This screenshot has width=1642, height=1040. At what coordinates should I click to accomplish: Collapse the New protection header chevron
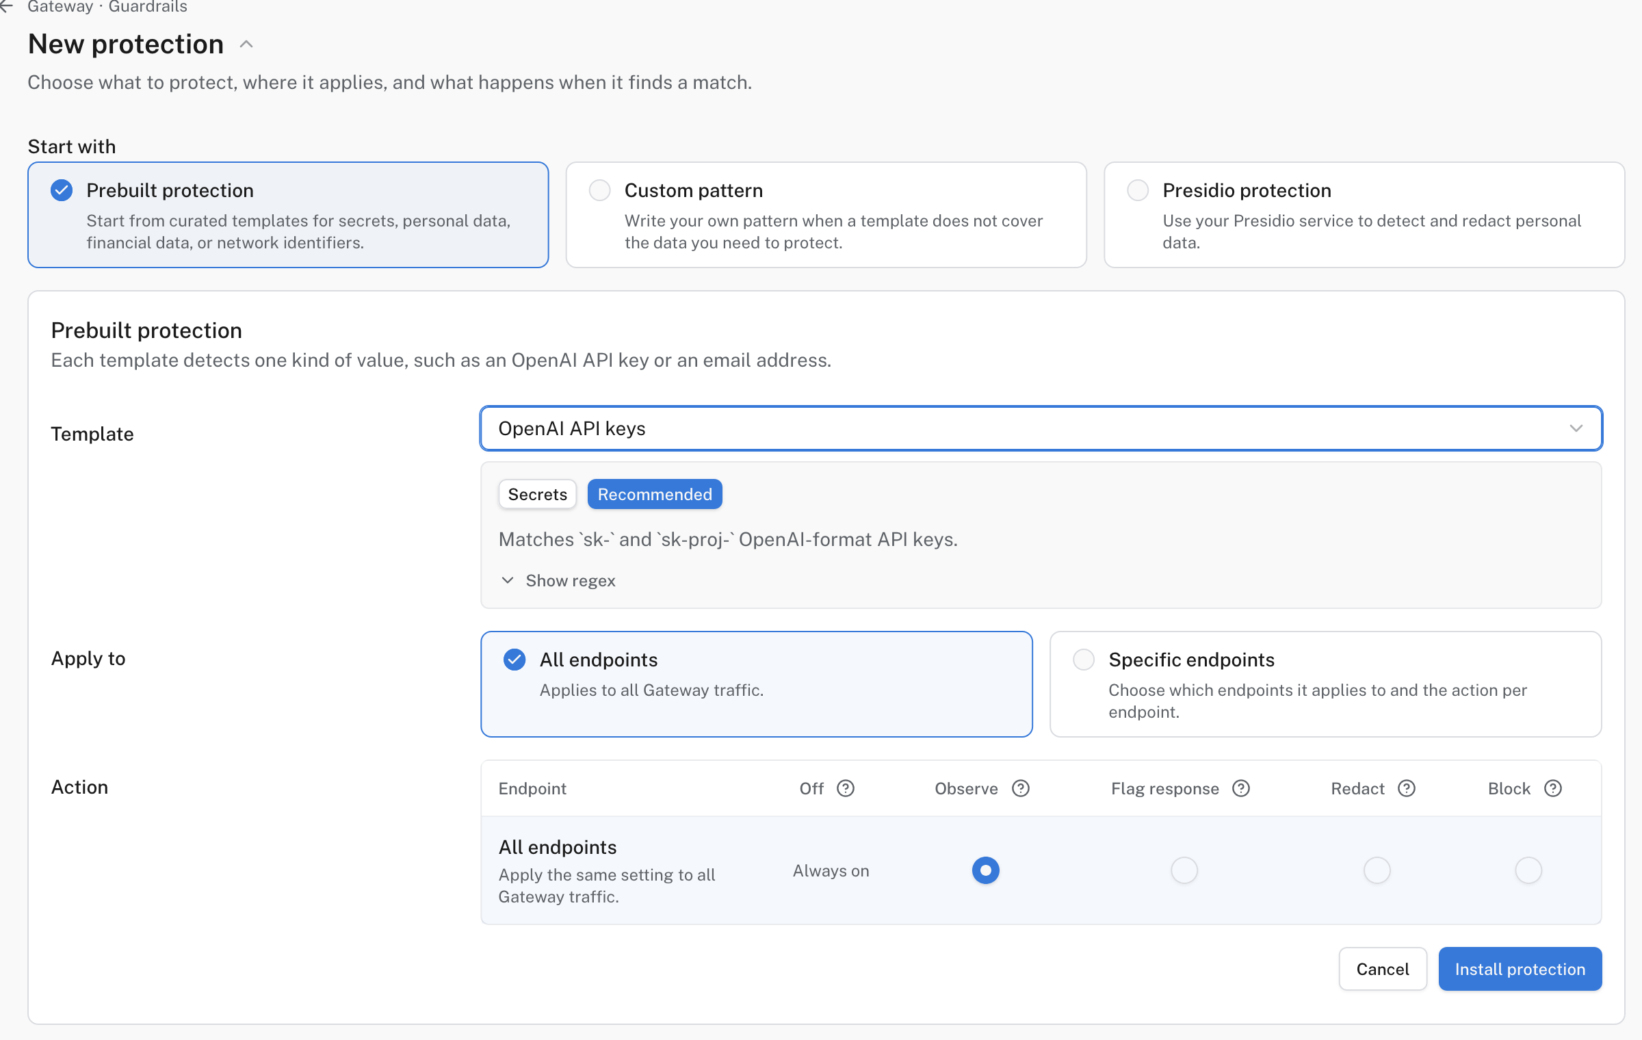coord(247,44)
